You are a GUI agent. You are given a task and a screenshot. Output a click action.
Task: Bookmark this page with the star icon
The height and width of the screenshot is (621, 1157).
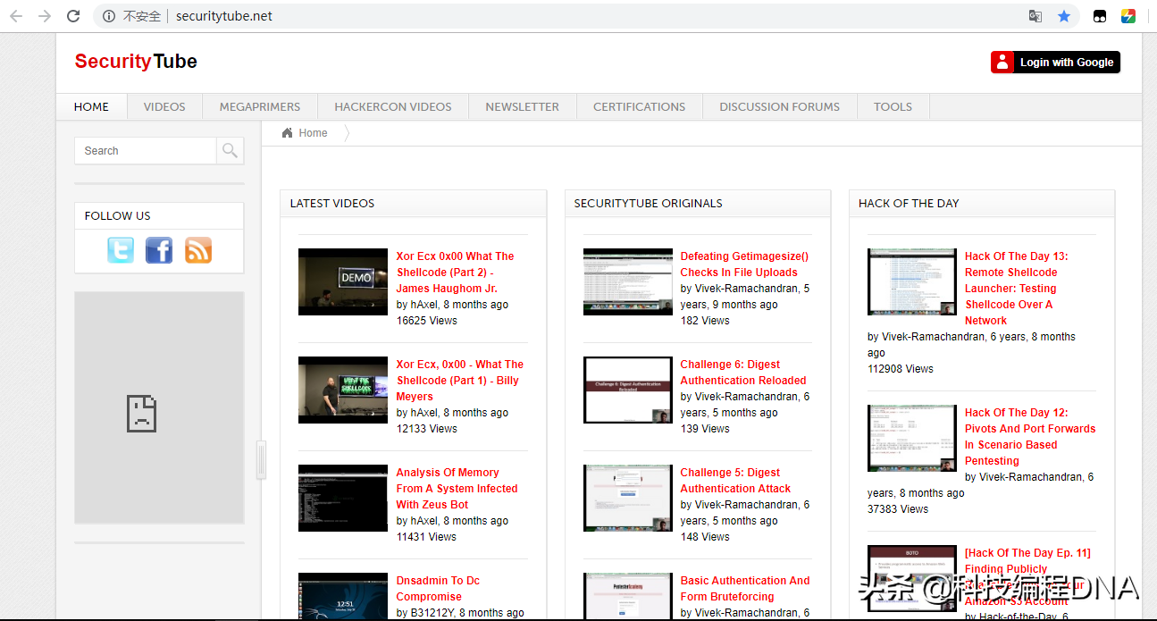[1064, 16]
